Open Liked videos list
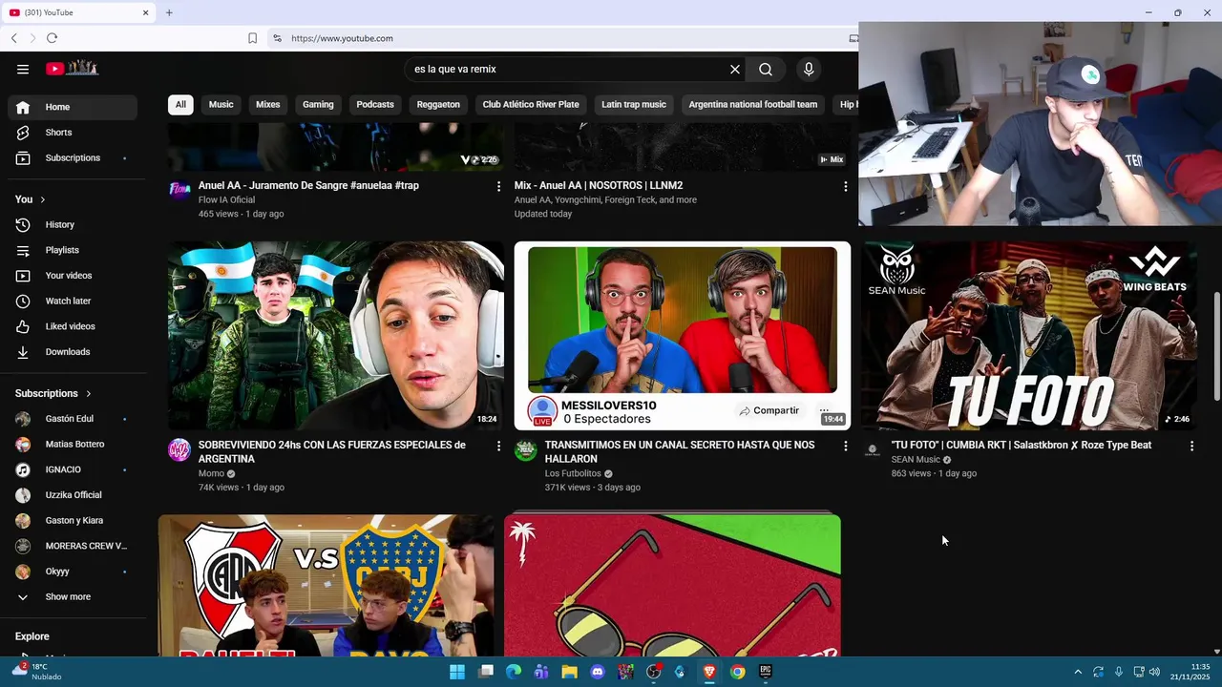 (73, 326)
